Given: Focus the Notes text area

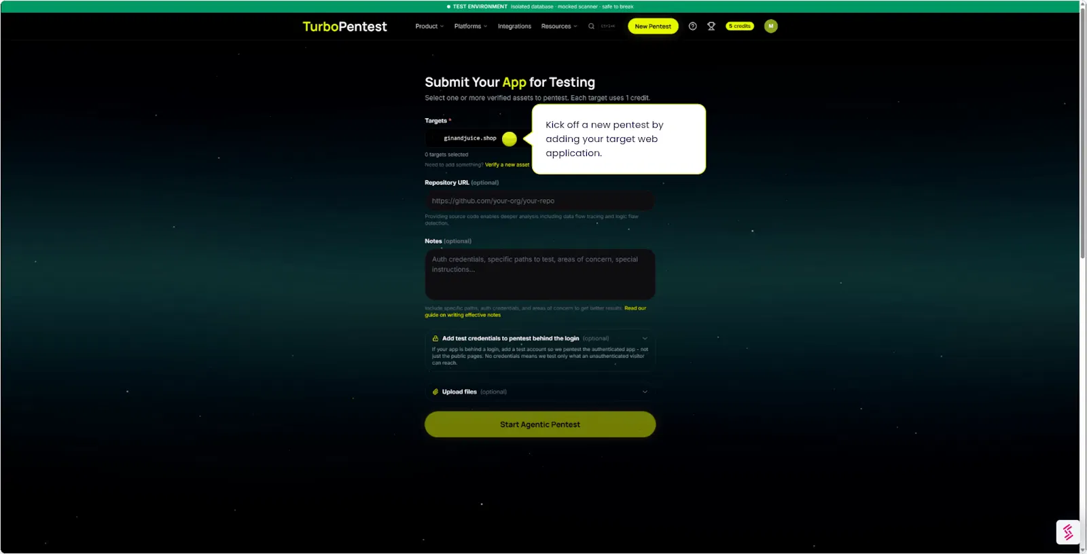Looking at the screenshot, I should (x=540, y=274).
